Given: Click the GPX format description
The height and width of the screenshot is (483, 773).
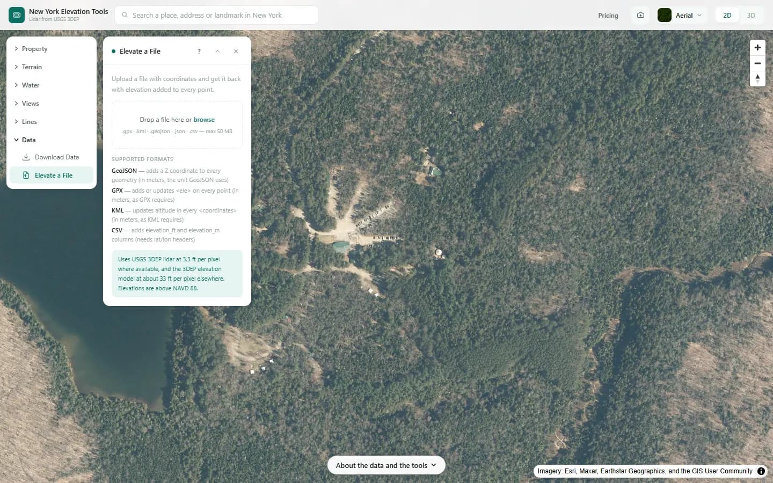Looking at the screenshot, I should pos(175,195).
